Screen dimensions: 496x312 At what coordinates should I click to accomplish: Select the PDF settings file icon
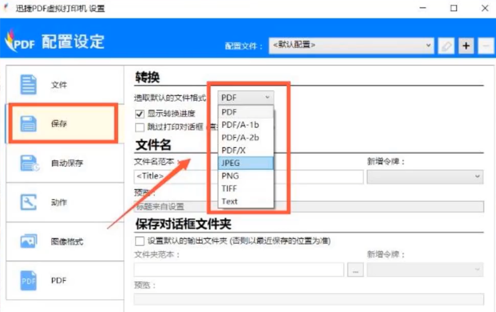click(x=28, y=281)
